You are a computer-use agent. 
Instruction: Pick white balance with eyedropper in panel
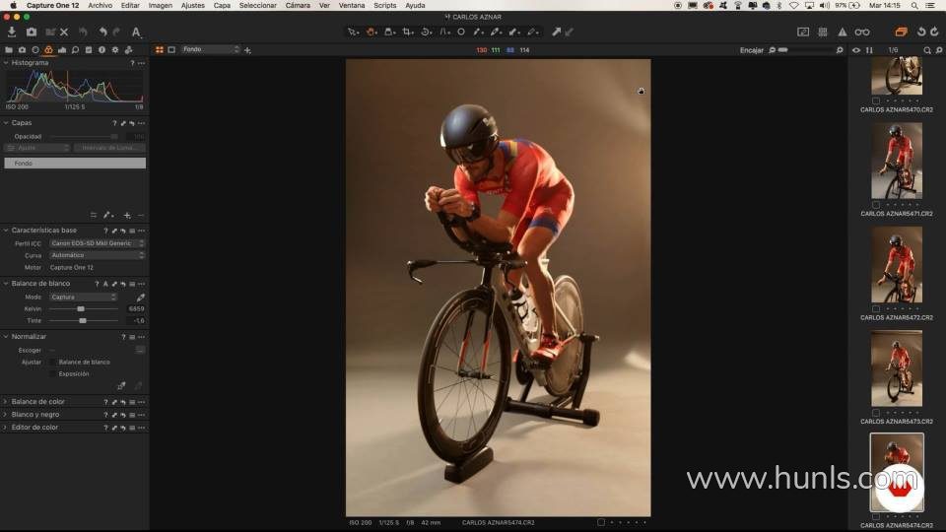[x=140, y=298]
